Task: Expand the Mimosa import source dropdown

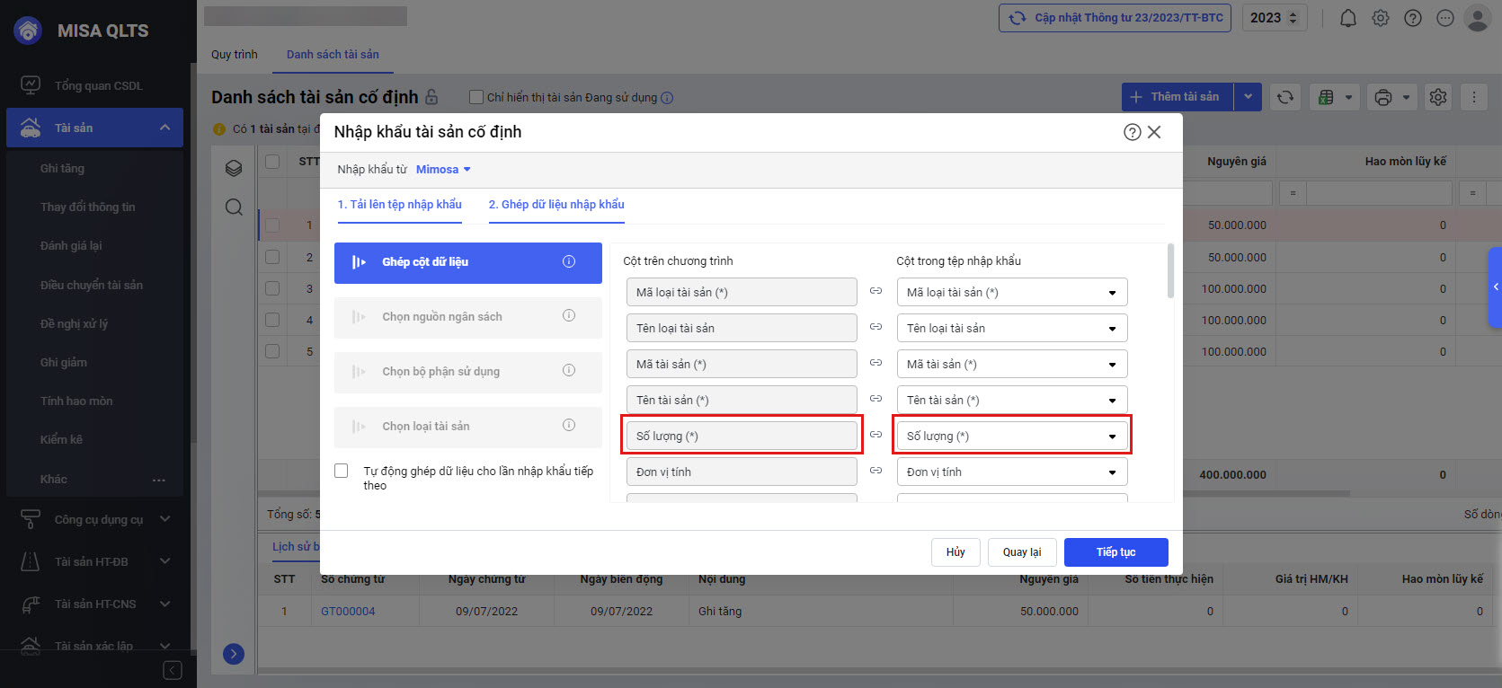Action: 442,169
